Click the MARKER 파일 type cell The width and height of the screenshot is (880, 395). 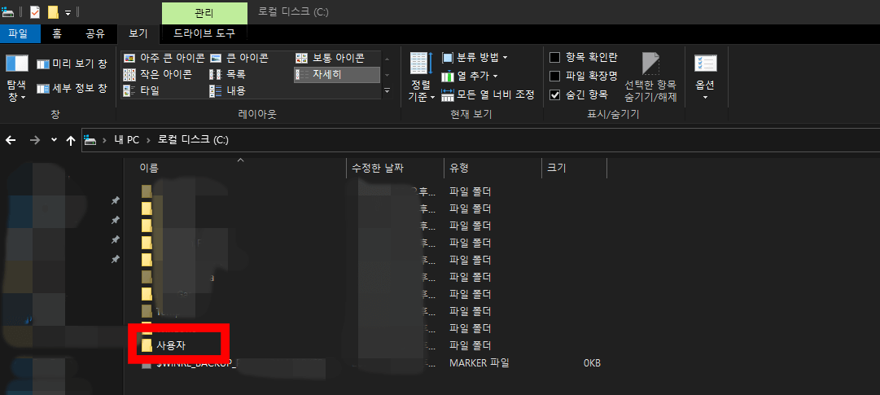pyautogui.click(x=479, y=363)
